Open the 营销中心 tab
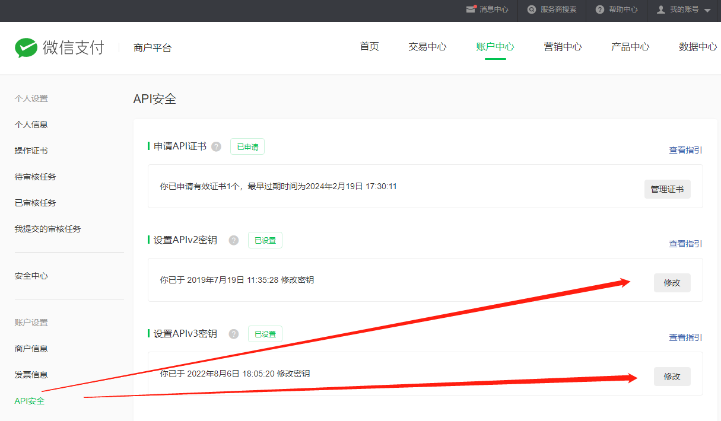Screen dimensions: 721x421 [563, 47]
